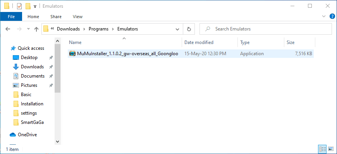
Task: Open the Installation folder in sidebar
Action: tap(32, 104)
